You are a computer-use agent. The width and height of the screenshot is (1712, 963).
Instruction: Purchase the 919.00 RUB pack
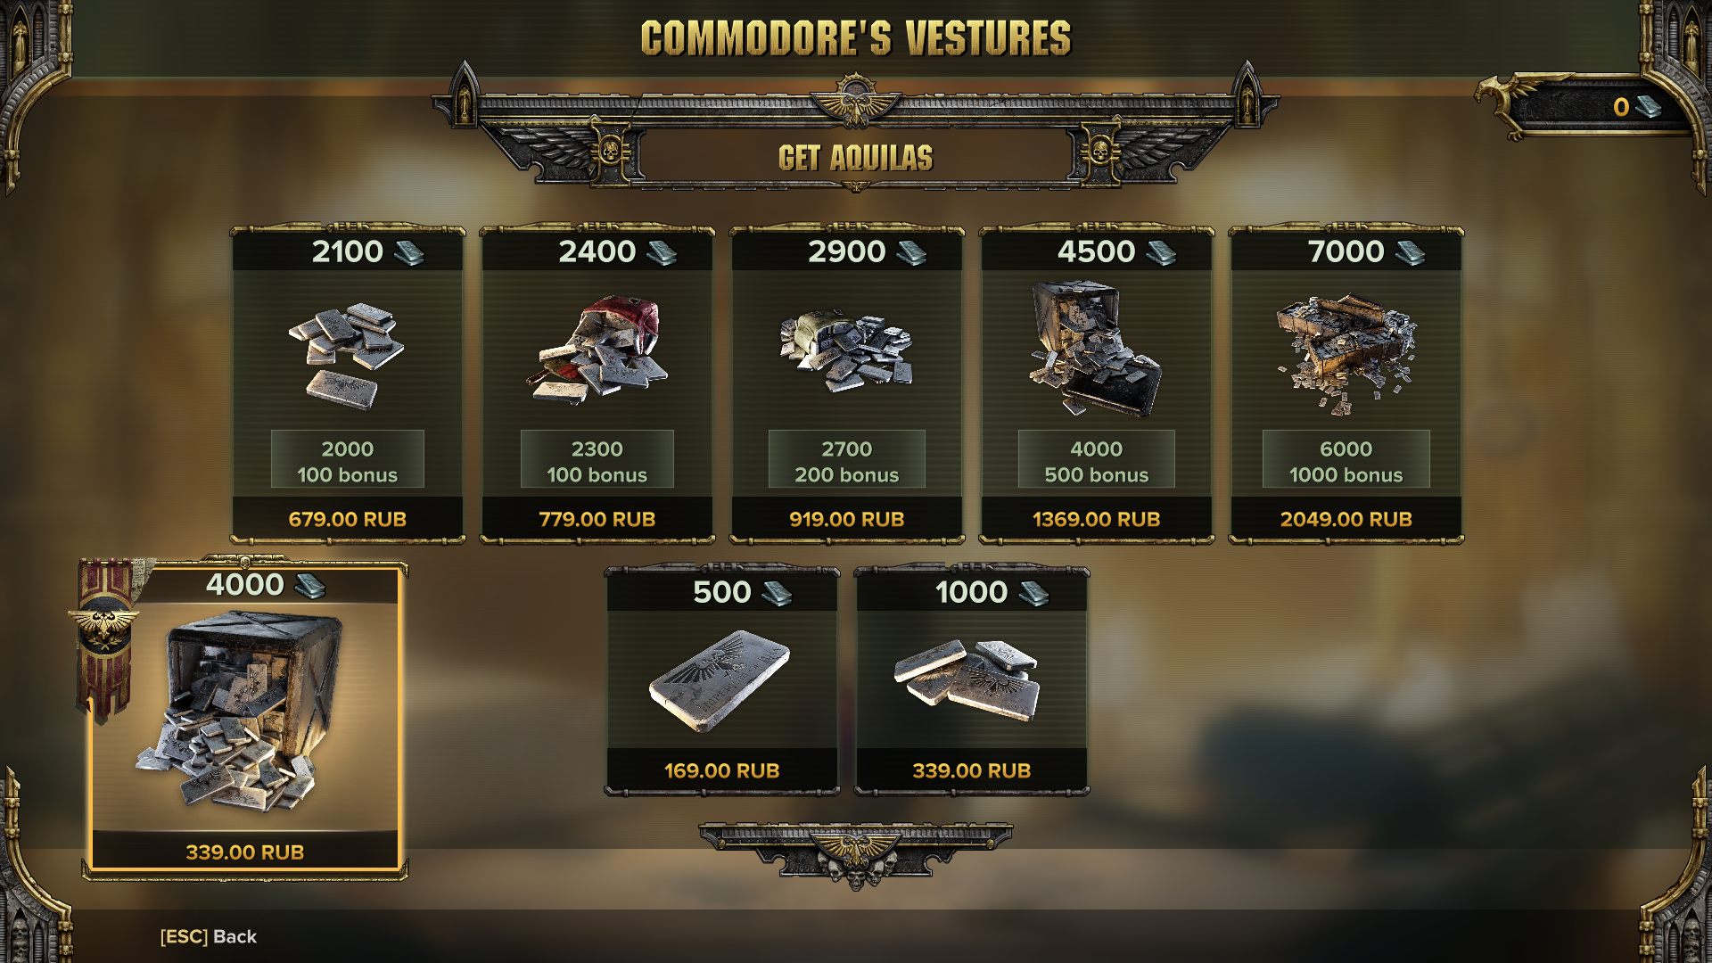point(847,519)
